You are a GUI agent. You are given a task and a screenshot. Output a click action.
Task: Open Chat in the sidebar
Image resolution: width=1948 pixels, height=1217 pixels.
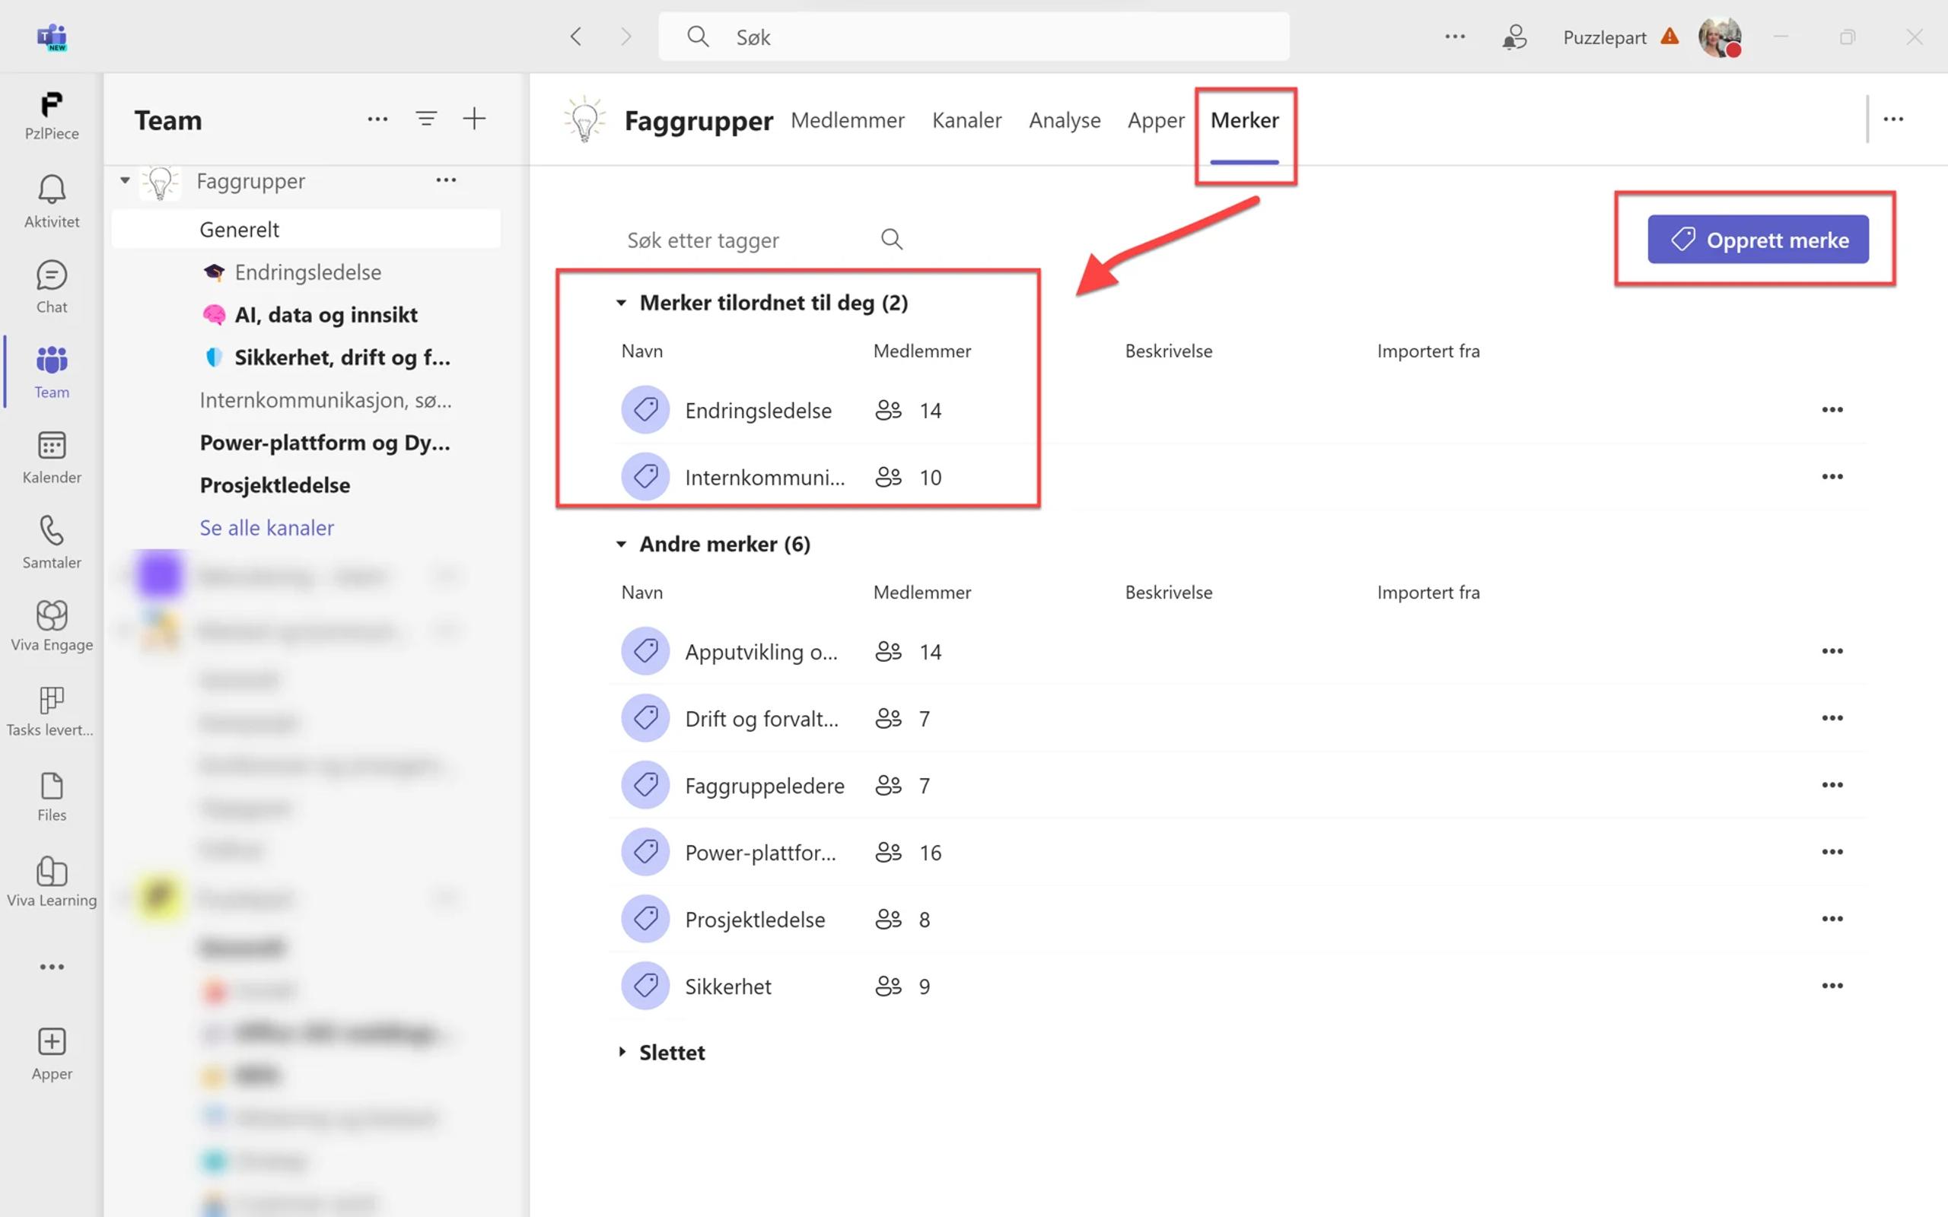point(52,276)
